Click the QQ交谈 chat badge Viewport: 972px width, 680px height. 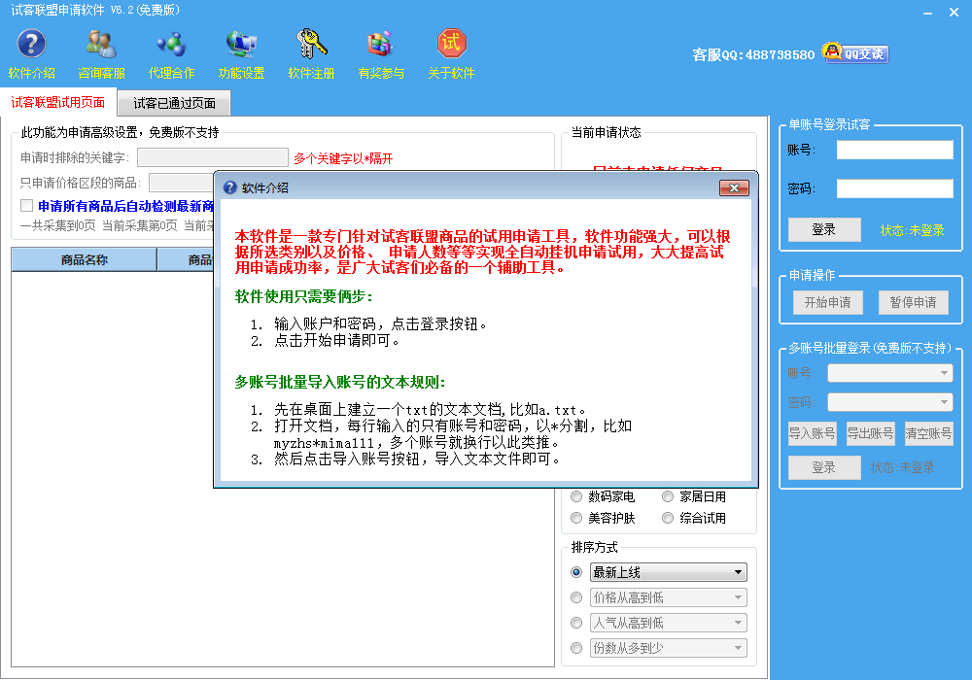[x=855, y=53]
